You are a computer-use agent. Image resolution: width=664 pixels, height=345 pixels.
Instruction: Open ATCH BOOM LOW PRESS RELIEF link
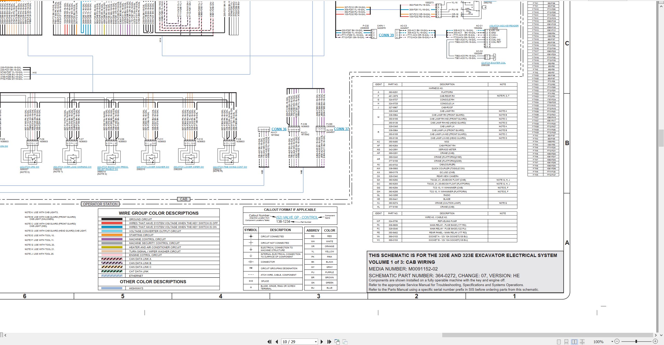(113, 168)
